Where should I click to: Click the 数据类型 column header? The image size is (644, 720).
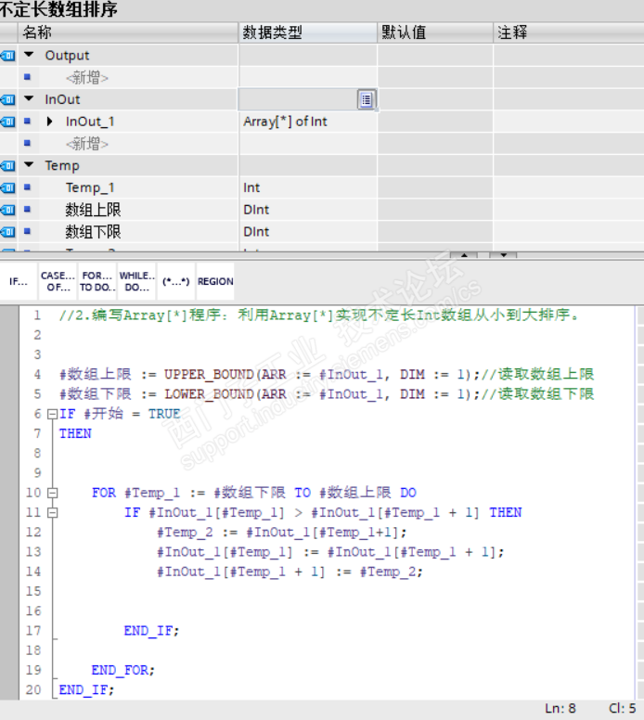click(x=308, y=32)
